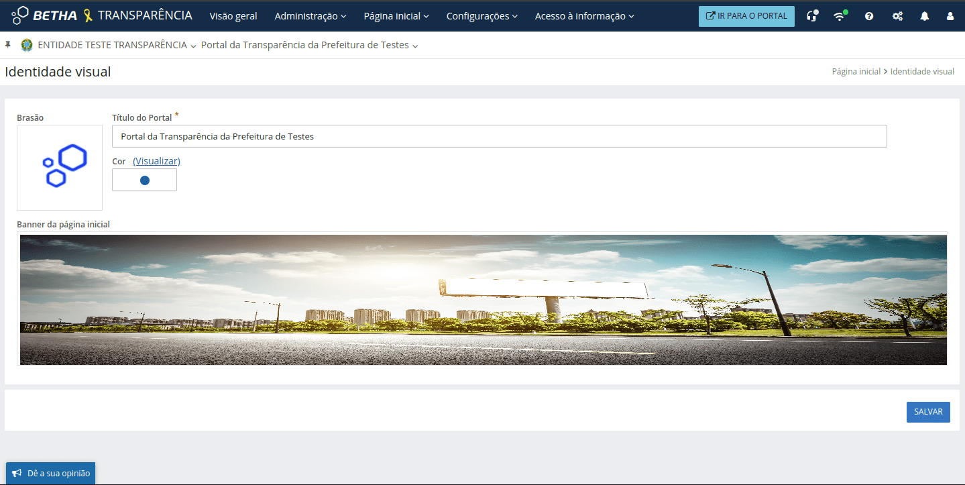Open the headset support icon

[x=812, y=16]
